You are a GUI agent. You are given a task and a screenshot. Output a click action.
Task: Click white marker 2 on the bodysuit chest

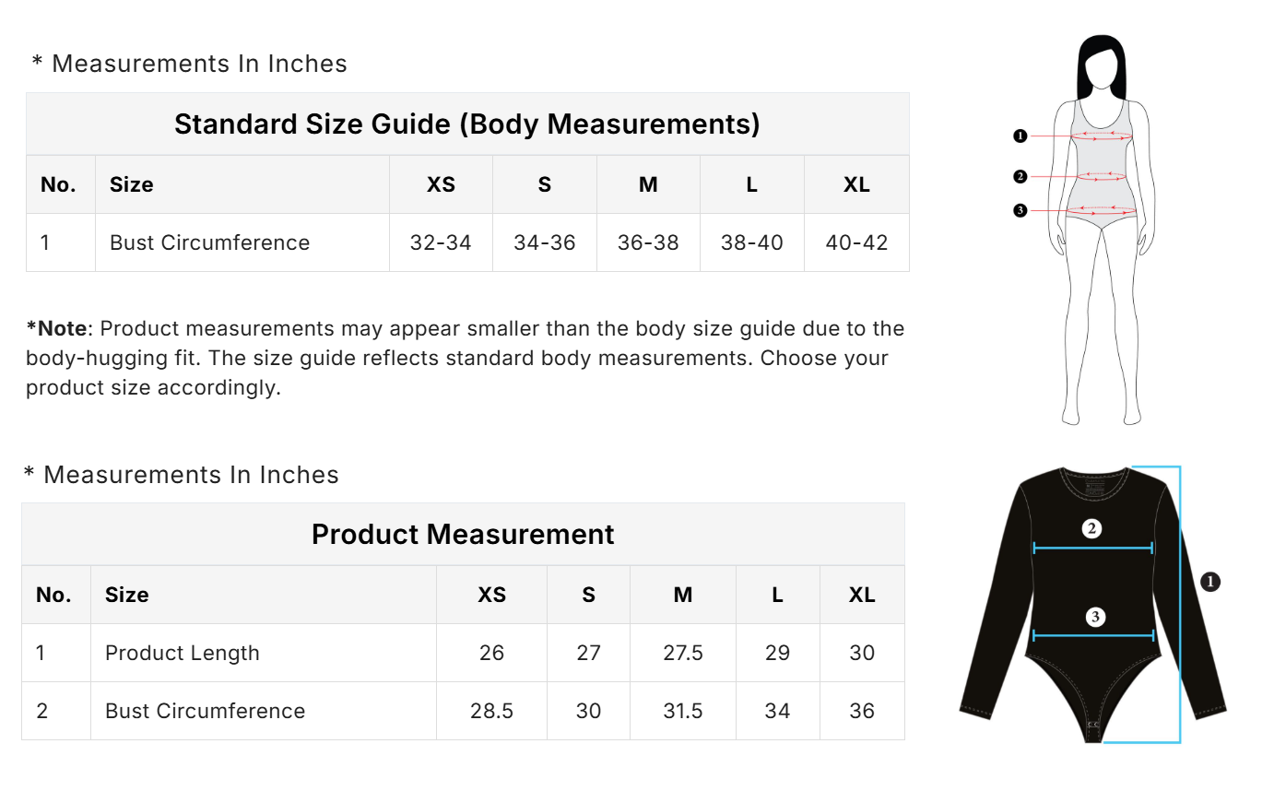pos(1092,528)
